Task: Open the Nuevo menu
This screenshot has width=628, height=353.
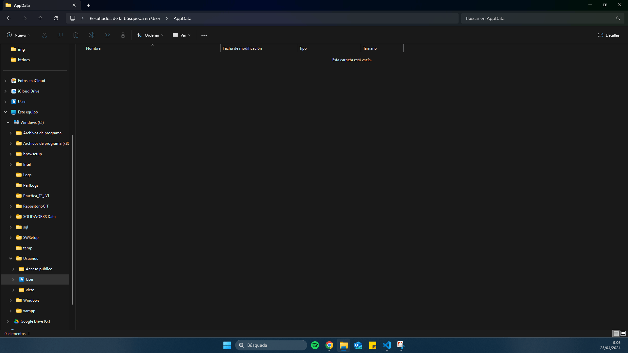Action: click(x=19, y=35)
